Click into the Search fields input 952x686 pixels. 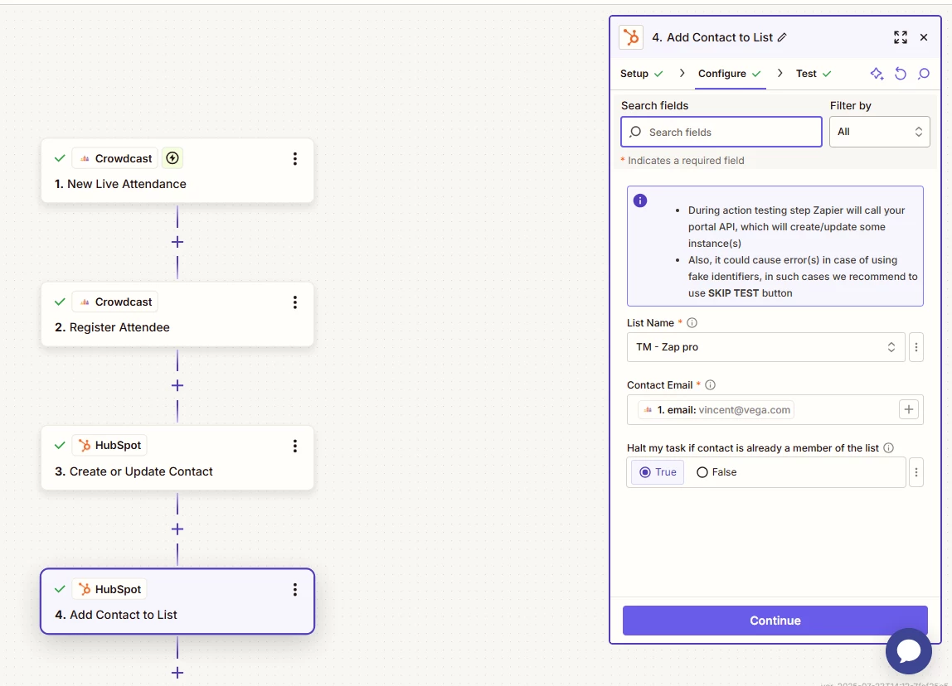[x=721, y=132]
